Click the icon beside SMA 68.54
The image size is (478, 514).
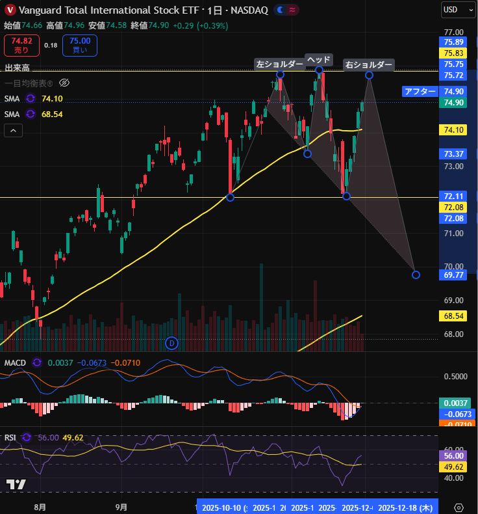click(31, 114)
